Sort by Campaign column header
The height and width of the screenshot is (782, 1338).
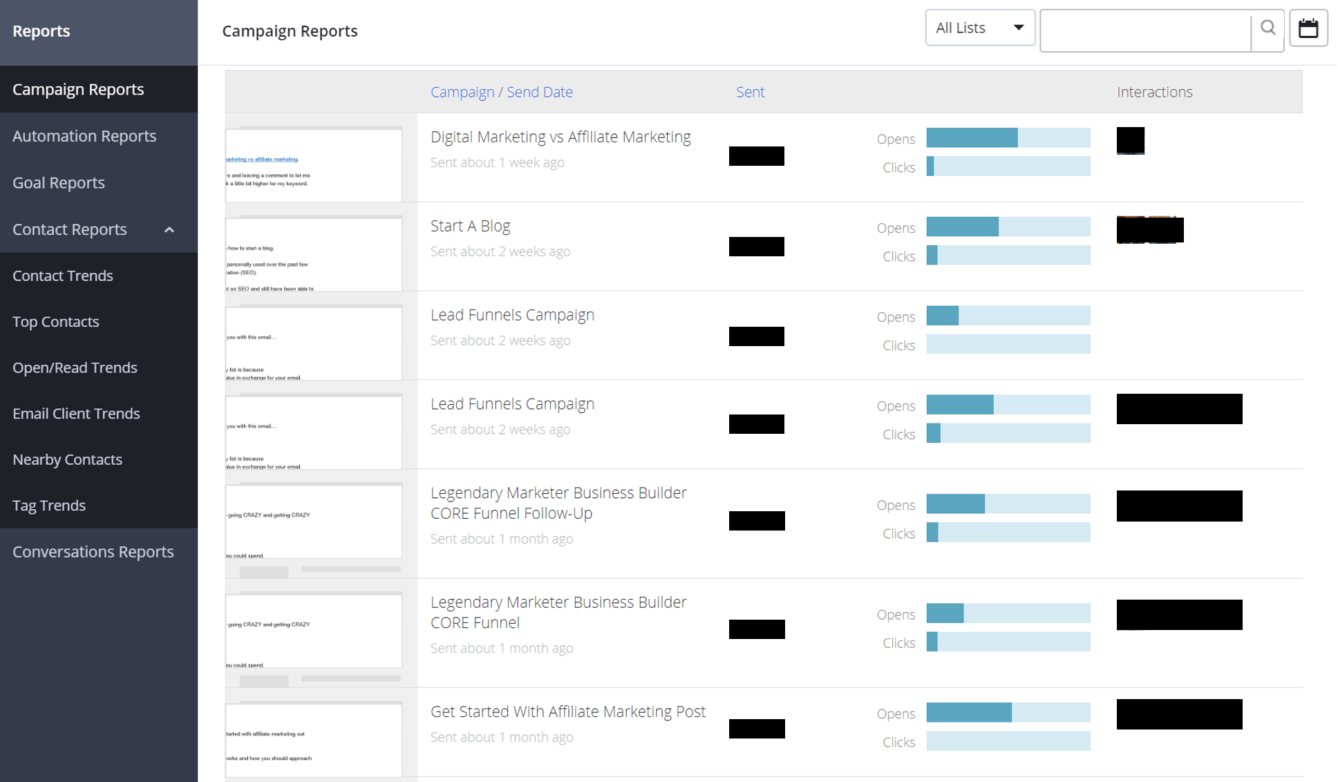coord(462,92)
